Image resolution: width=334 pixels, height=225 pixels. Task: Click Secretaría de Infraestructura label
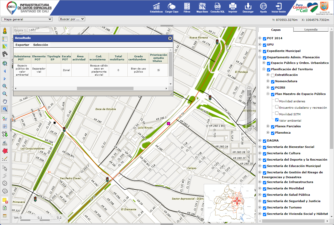click(x=290, y=182)
